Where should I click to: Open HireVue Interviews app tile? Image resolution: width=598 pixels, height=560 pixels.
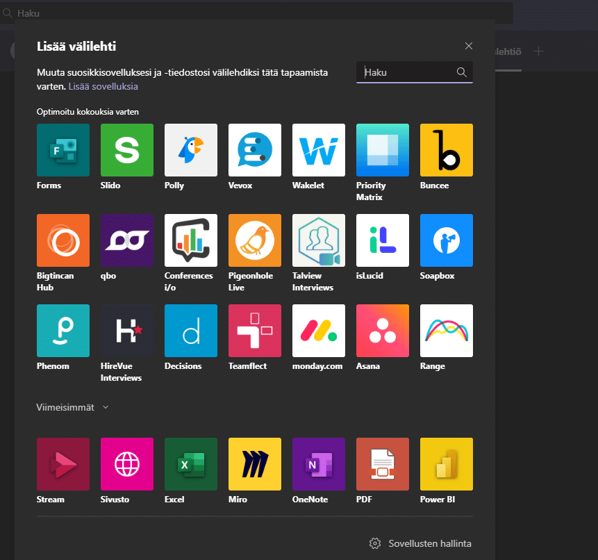coord(127,331)
